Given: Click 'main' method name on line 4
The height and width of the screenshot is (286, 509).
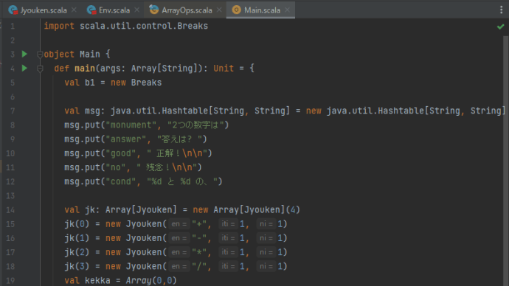Looking at the screenshot, I should pos(85,69).
